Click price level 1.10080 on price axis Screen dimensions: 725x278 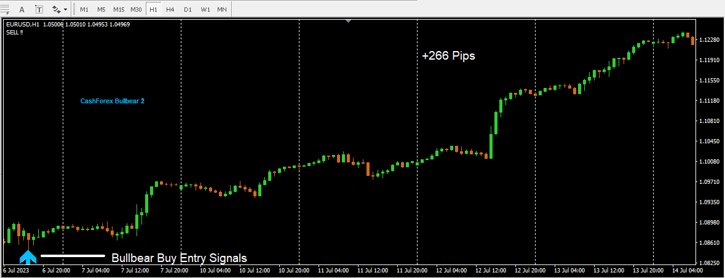pos(709,162)
